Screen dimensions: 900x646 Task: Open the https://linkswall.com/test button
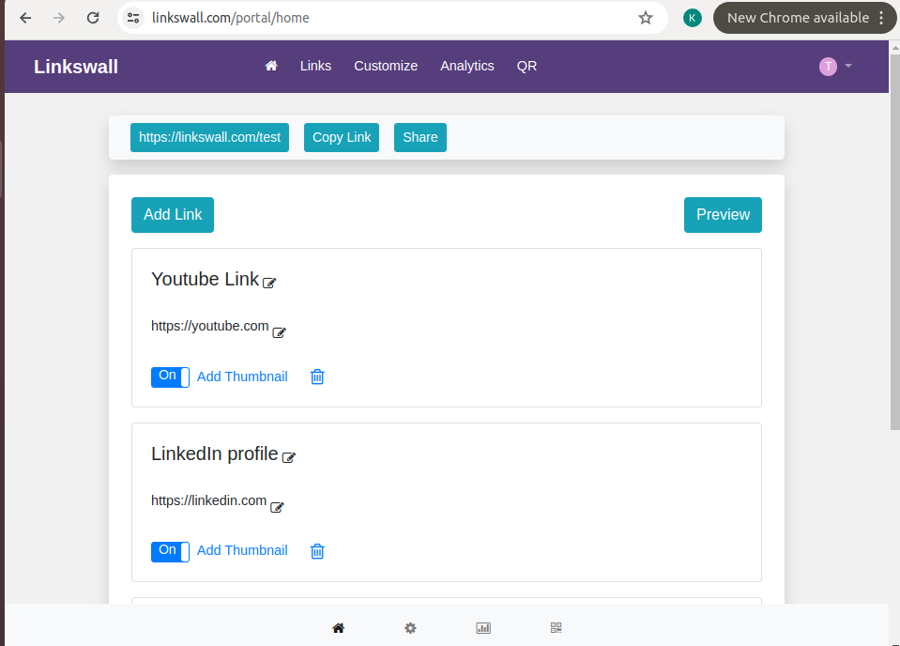(x=209, y=137)
